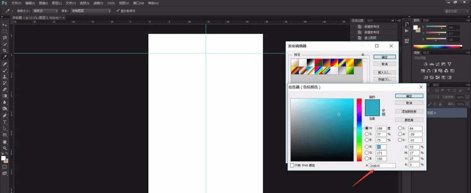Click the vertical rainbow hue slider

point(359,129)
